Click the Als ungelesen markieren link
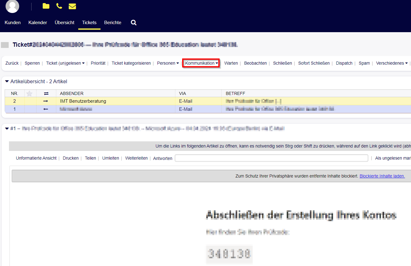This screenshot has height=266, width=411. 393,158
